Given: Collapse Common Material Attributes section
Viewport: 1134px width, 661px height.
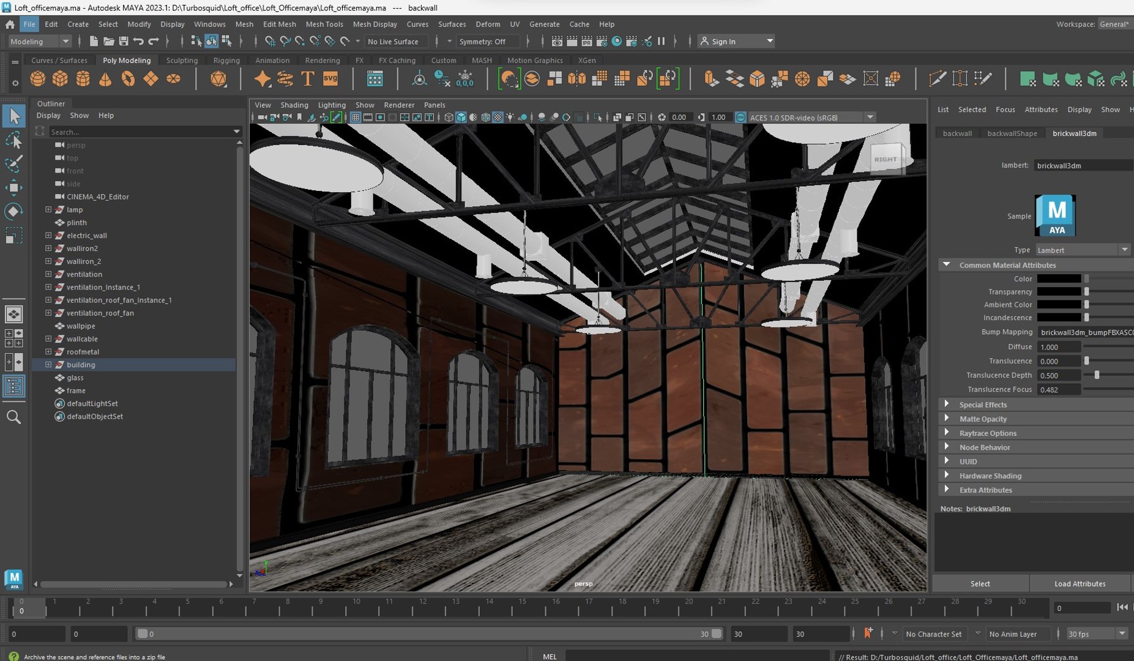Looking at the screenshot, I should pyautogui.click(x=947, y=265).
